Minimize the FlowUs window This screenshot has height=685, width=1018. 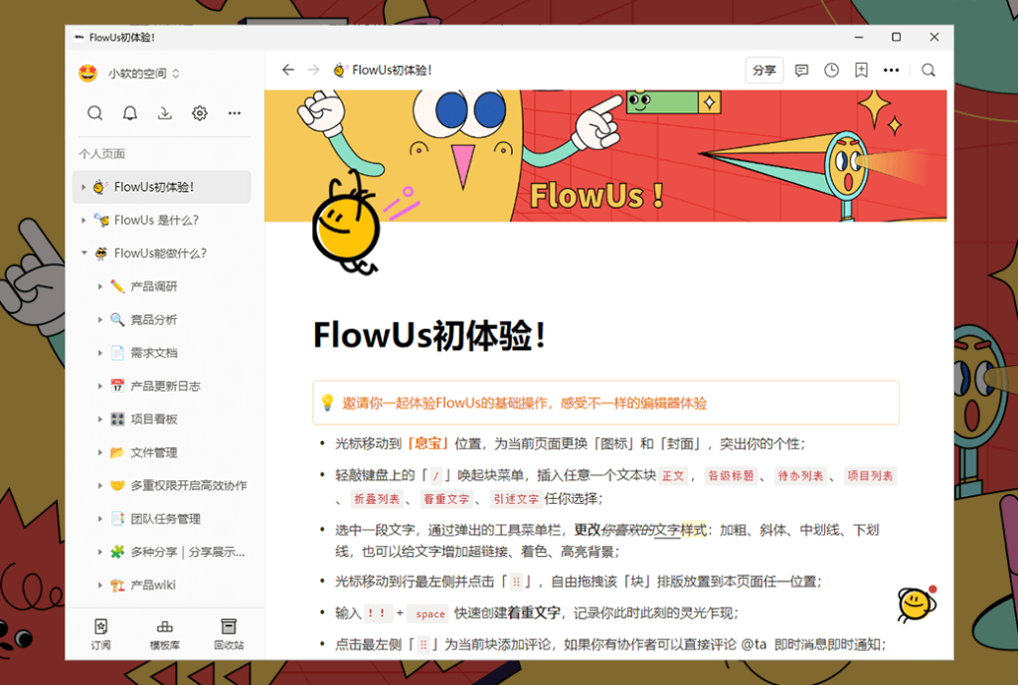coord(859,37)
